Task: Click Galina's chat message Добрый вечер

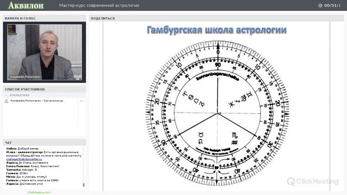Action: [22, 148]
